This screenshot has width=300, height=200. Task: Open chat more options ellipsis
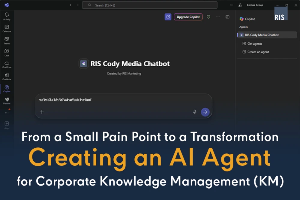[x=218, y=17]
